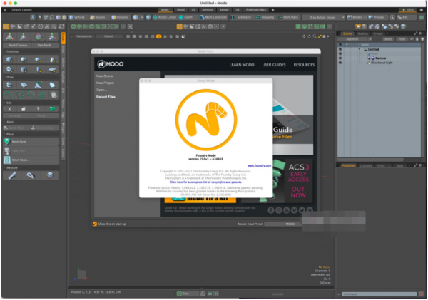
Task: Switch to the Render layout tab
Action: point(224,10)
